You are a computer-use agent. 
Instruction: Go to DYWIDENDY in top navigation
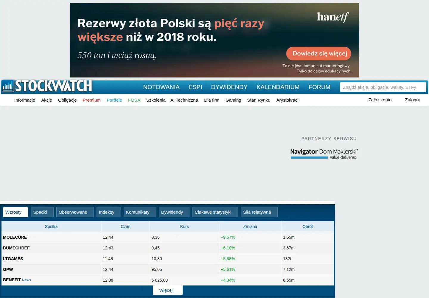coord(229,87)
